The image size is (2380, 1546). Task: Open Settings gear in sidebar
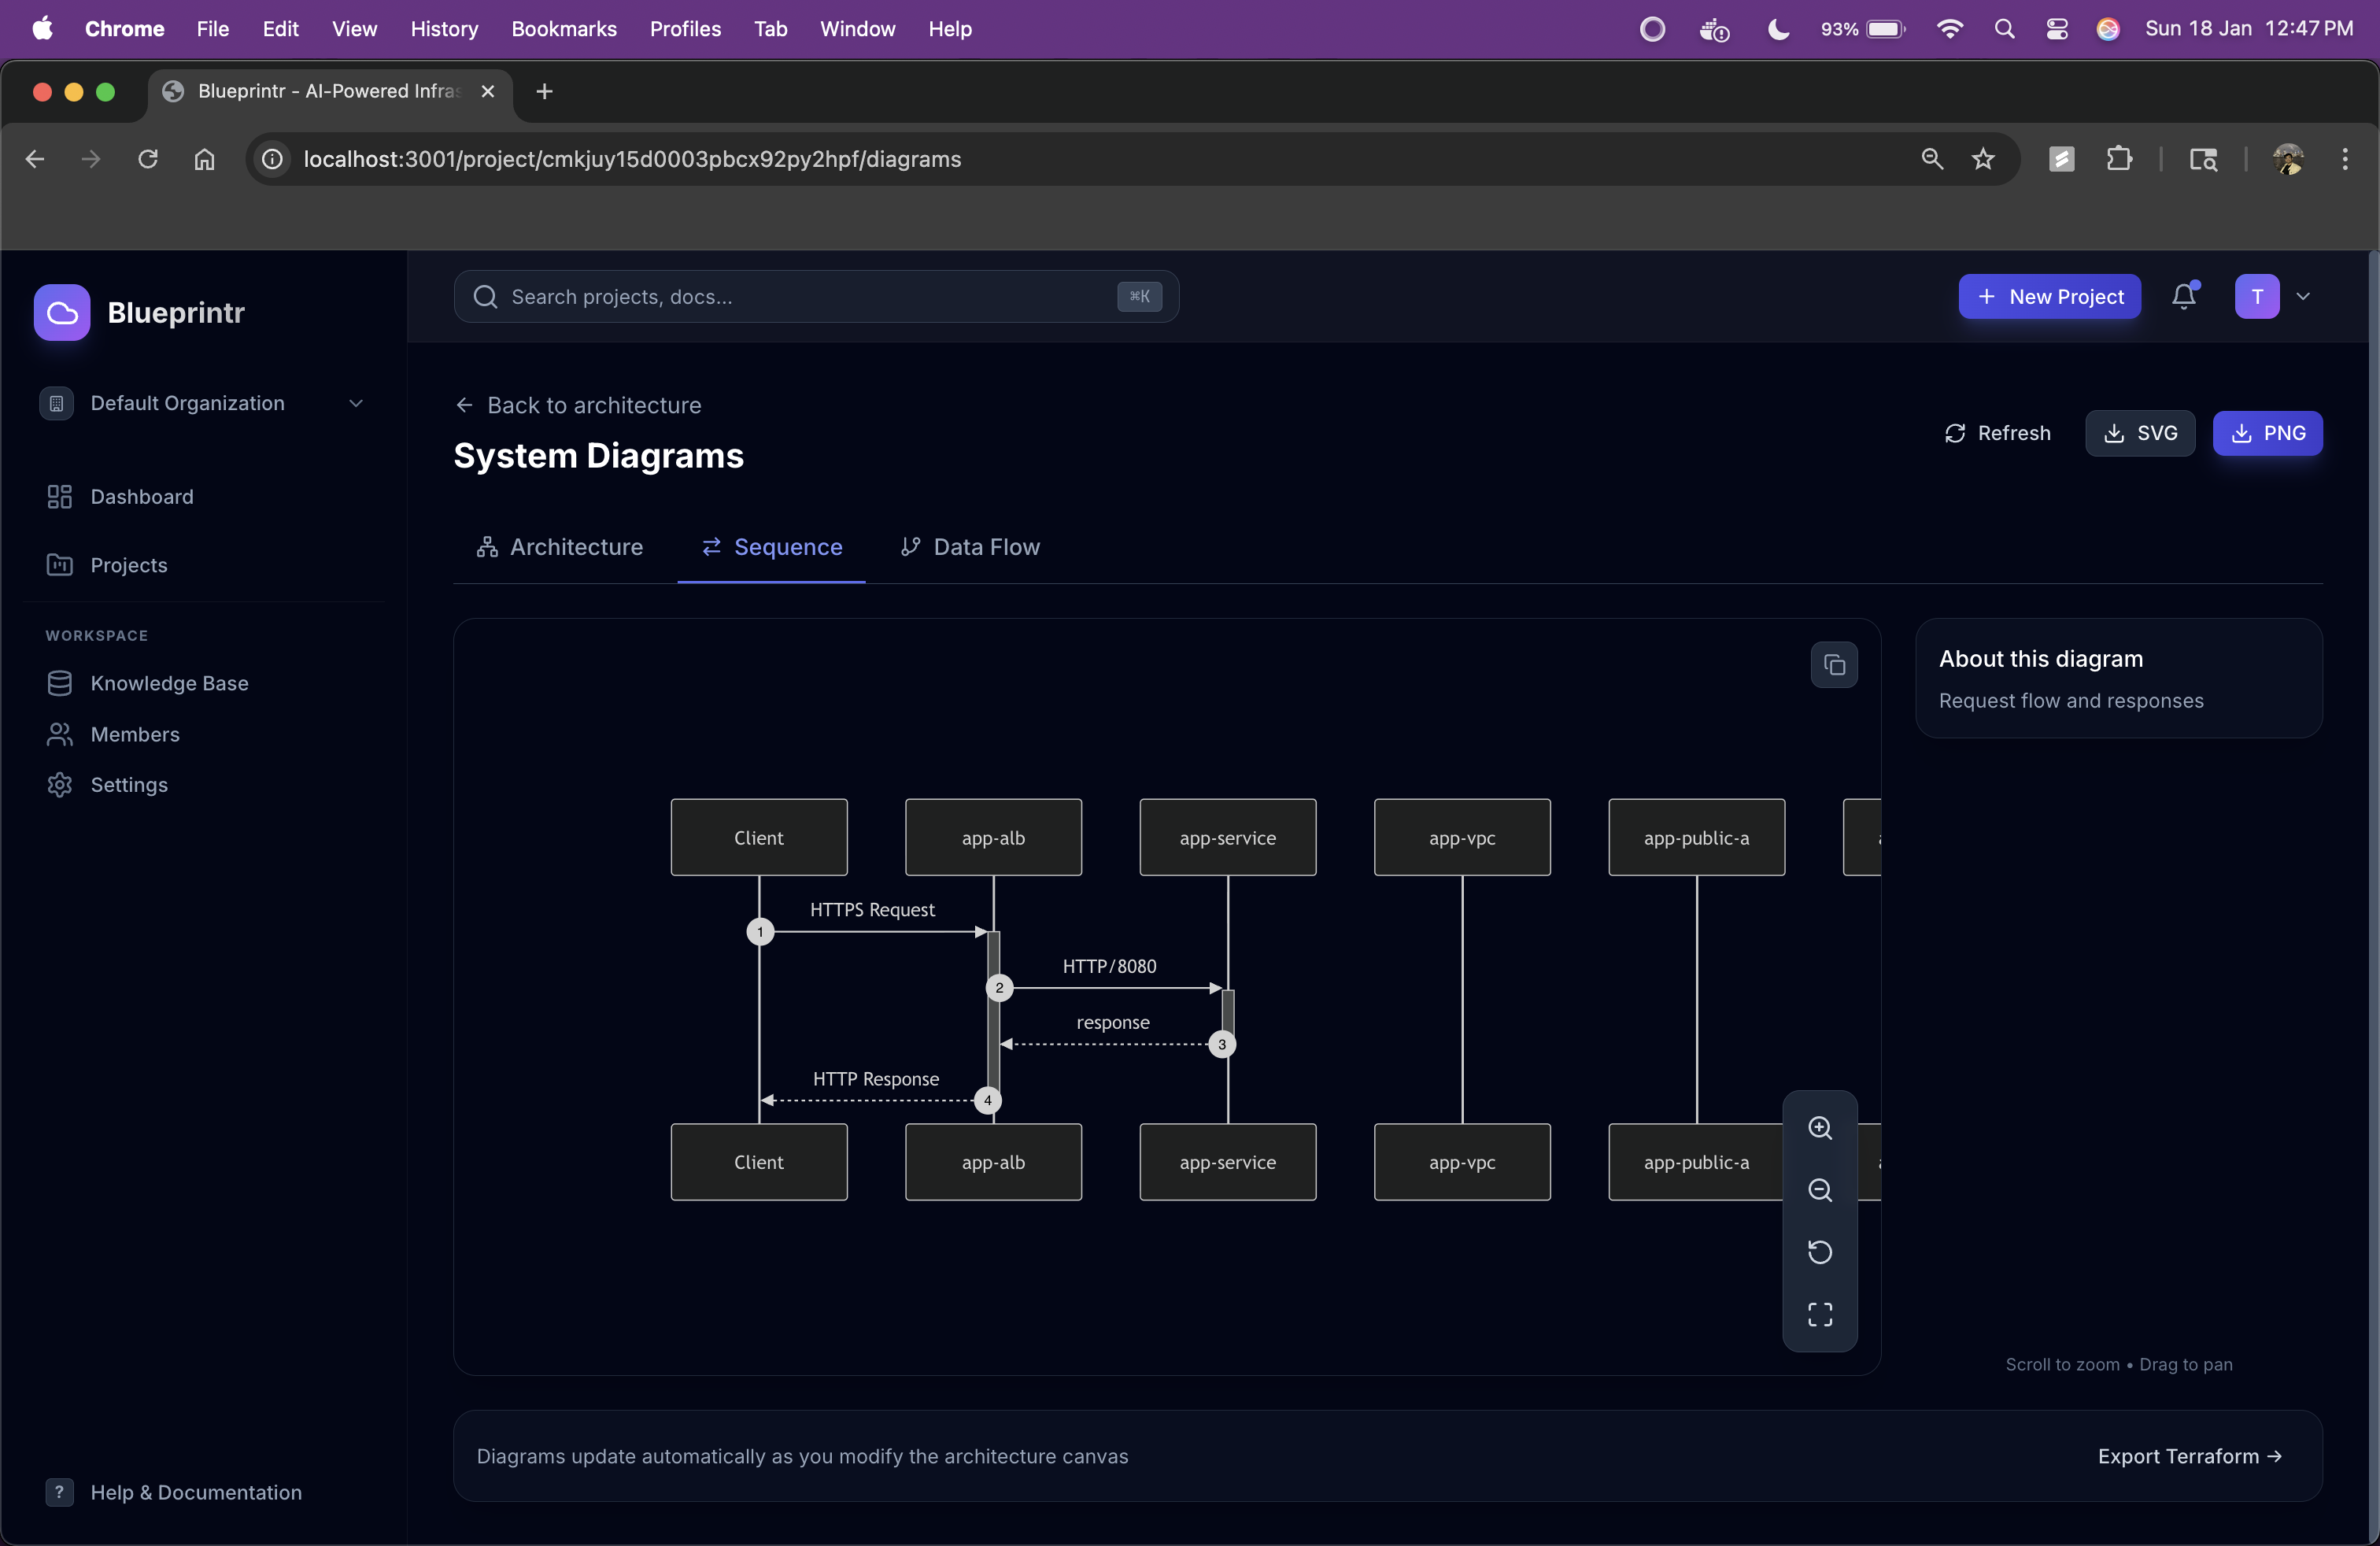(x=129, y=785)
